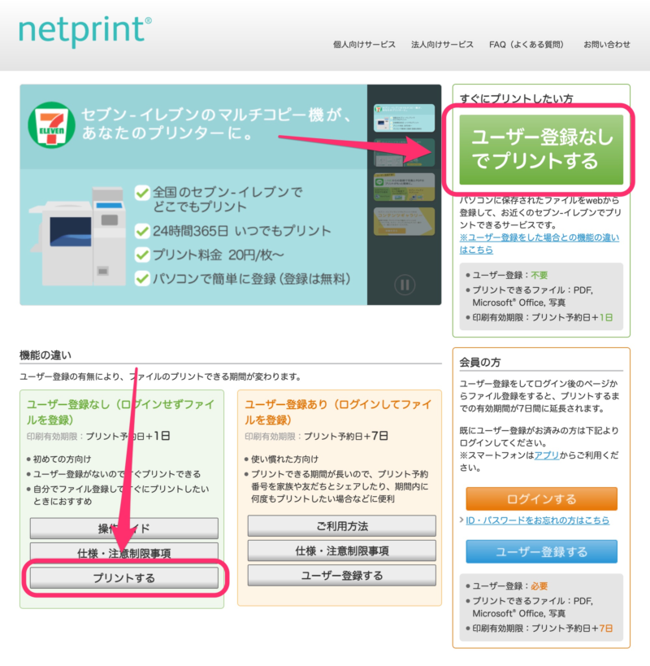Click the blue ユーザー登録する button
Screen dimensions: 650x666
(541, 551)
